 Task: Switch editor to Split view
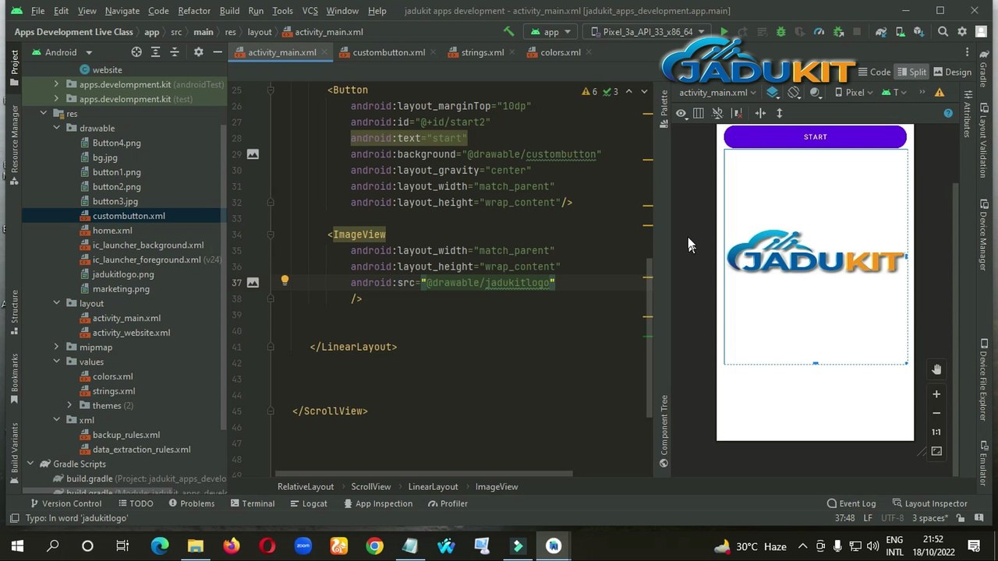[911, 72]
